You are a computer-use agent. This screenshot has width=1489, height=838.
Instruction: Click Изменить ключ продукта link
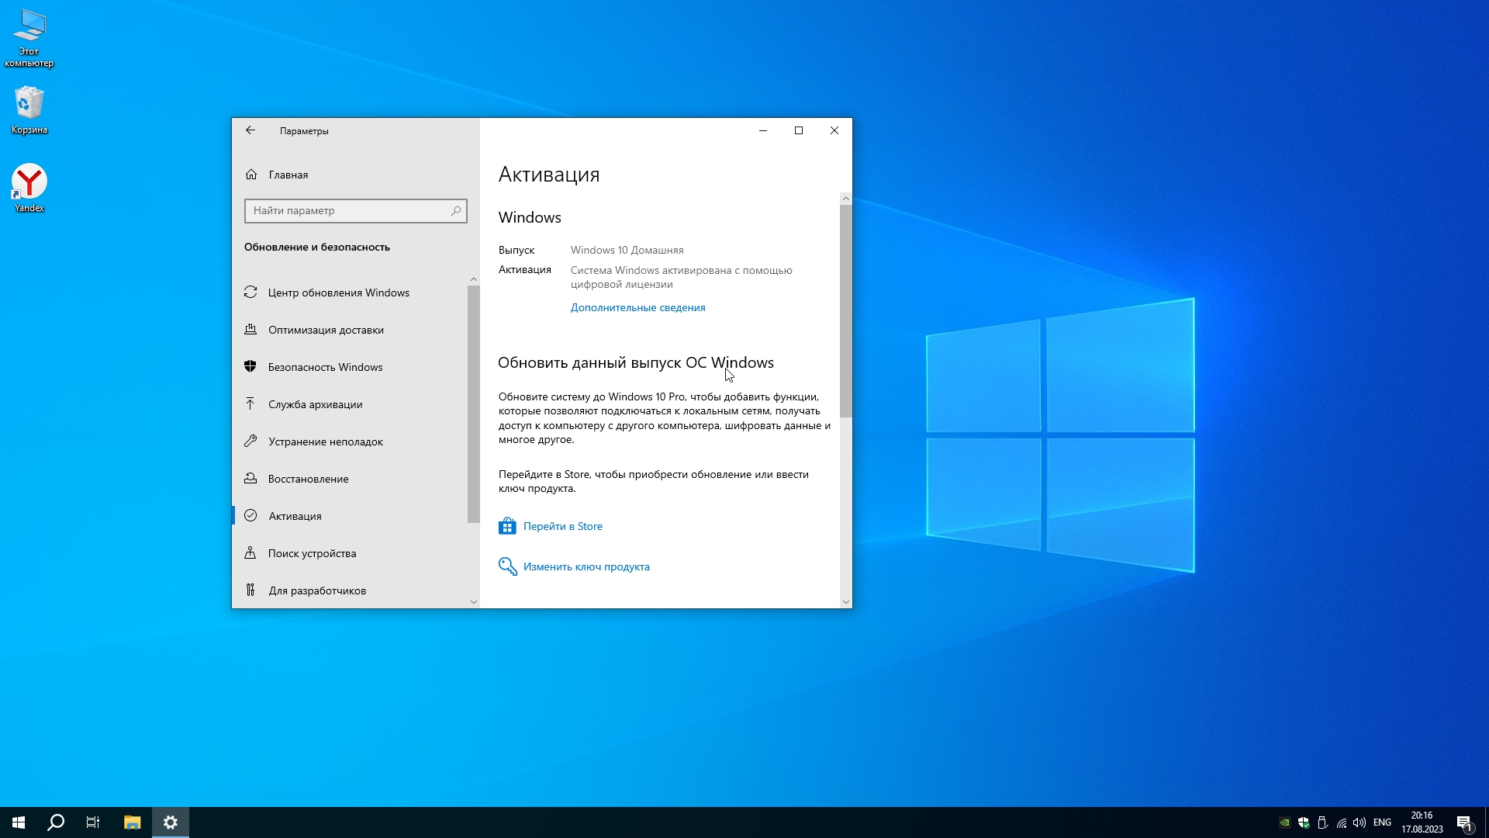tap(586, 566)
